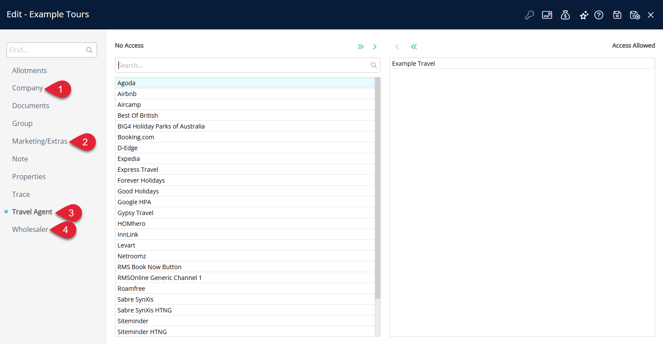Select Express Travel in the list
Screen dimensions: 663x344
pyautogui.click(x=245, y=170)
